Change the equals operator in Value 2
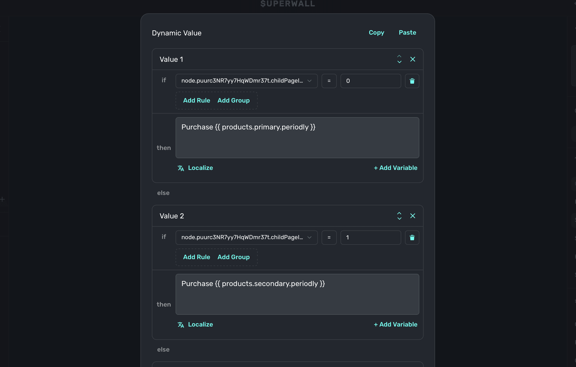 tap(329, 238)
